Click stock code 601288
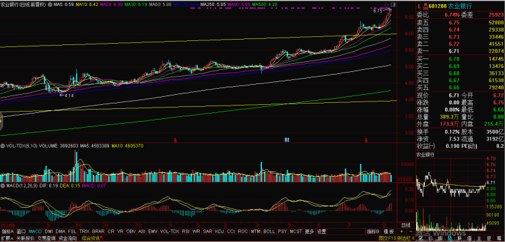 (438, 6)
